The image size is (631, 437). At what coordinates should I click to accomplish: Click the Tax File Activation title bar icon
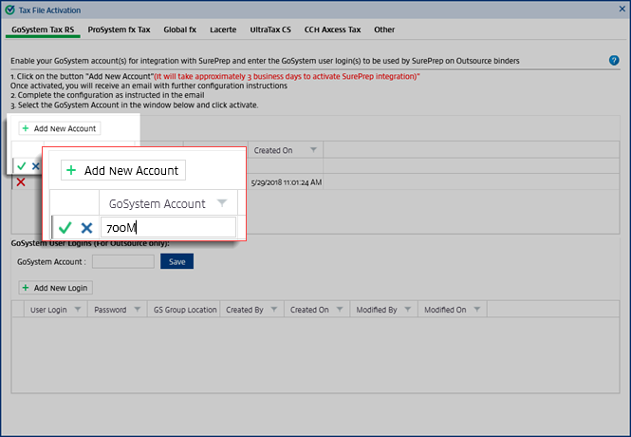click(x=9, y=9)
